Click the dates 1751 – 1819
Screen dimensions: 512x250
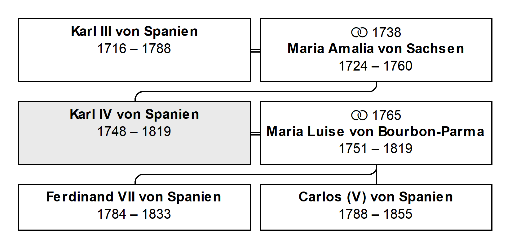pyautogui.click(x=375, y=149)
